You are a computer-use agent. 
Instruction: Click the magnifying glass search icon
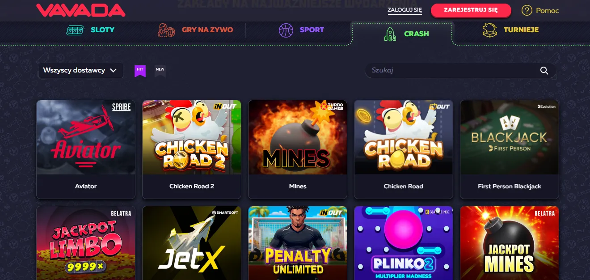click(x=544, y=70)
